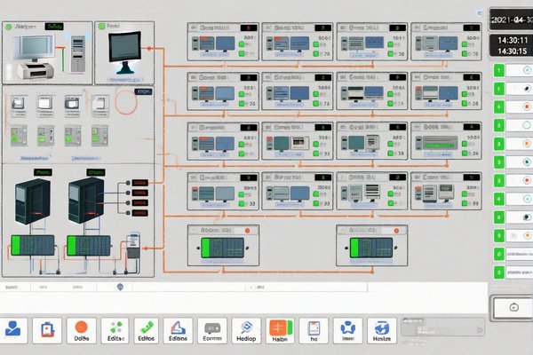Image resolution: width=533 pixels, height=355 pixels.
Task: Toggle the green indicator in top-left panel header
Action: click(8, 28)
